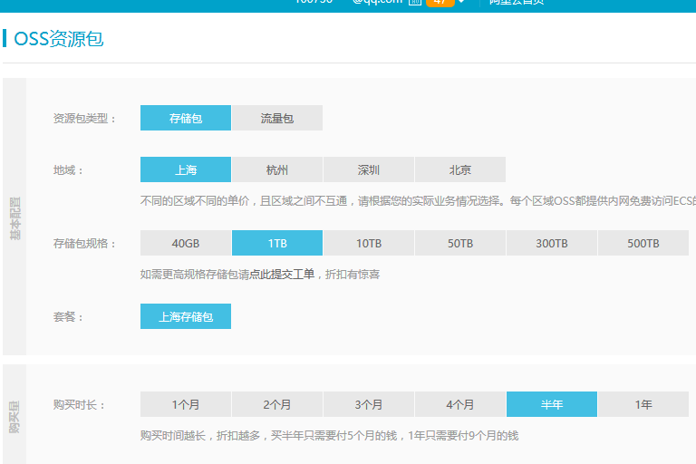The image size is (696, 464).
Task: Open the orange message count badge dropdown
Action: [x=440, y=2]
